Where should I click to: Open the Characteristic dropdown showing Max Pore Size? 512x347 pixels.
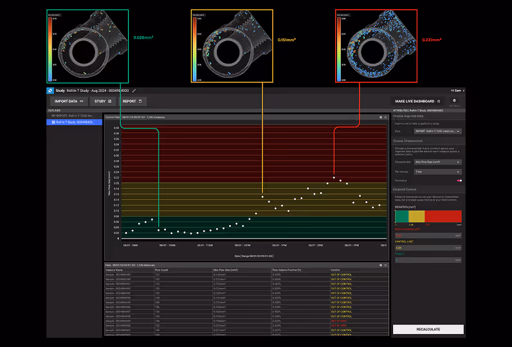[x=437, y=163]
